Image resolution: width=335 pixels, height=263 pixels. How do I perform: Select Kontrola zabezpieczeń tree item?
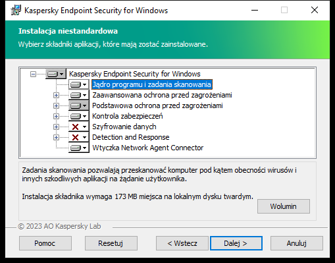[x=128, y=116]
